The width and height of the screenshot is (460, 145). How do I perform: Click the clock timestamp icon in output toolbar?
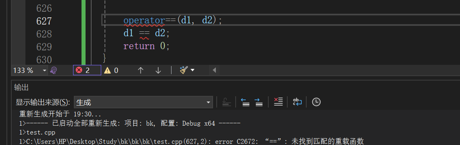pyautogui.click(x=316, y=102)
